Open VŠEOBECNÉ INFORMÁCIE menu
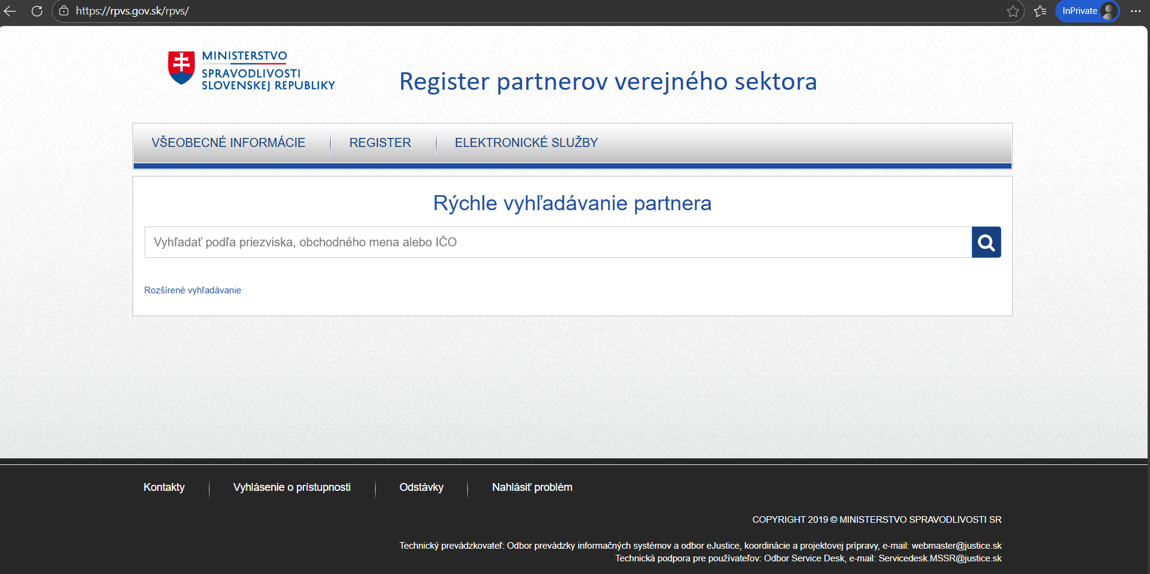 tap(228, 143)
